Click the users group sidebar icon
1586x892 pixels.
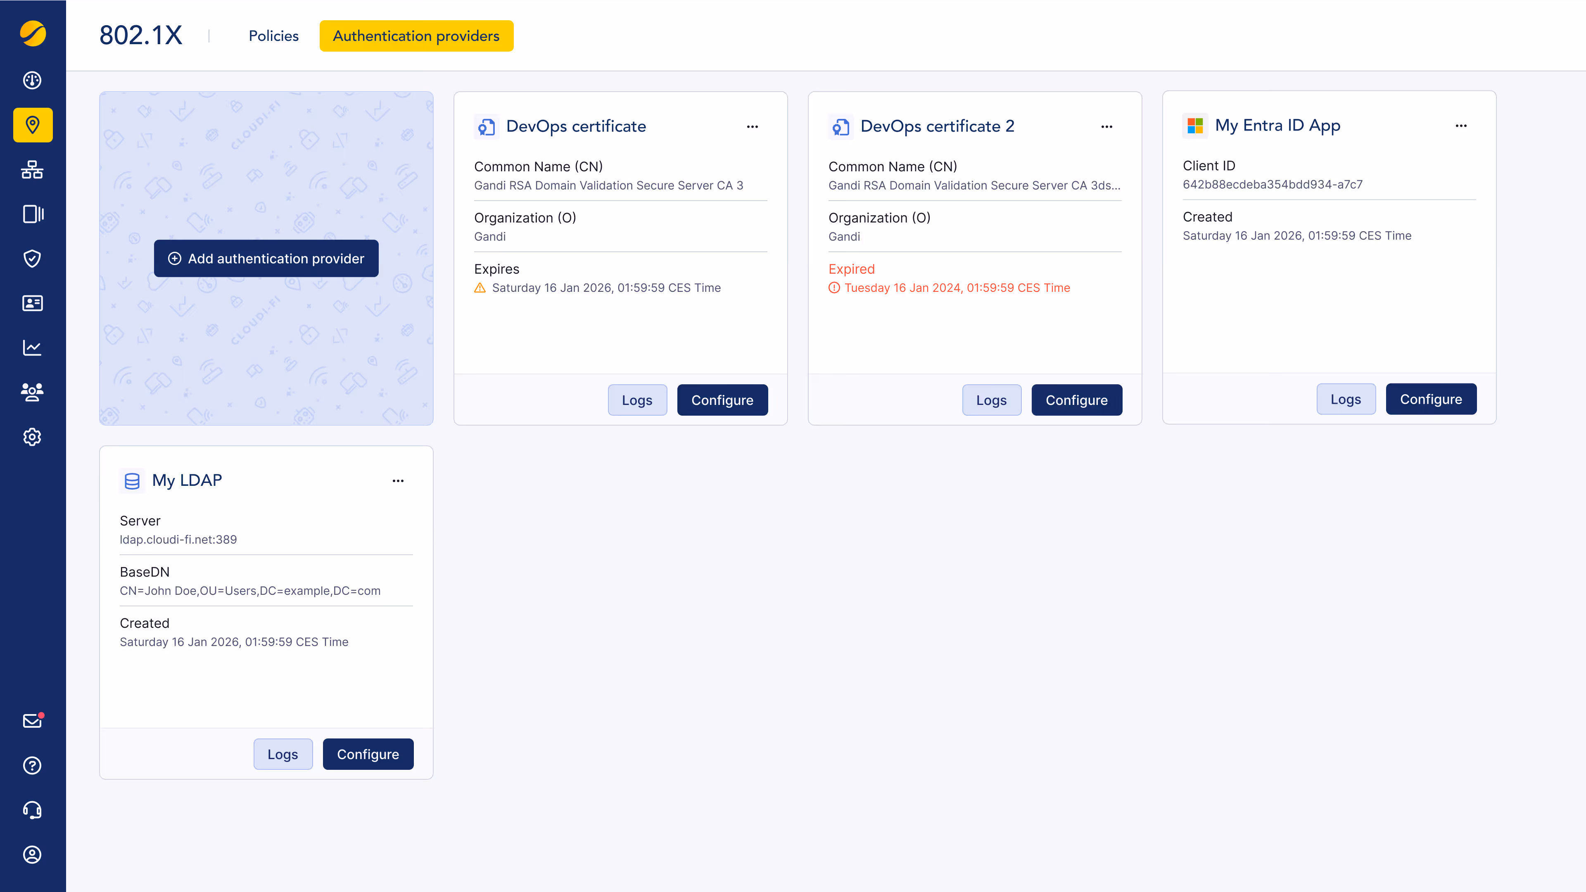click(x=32, y=392)
